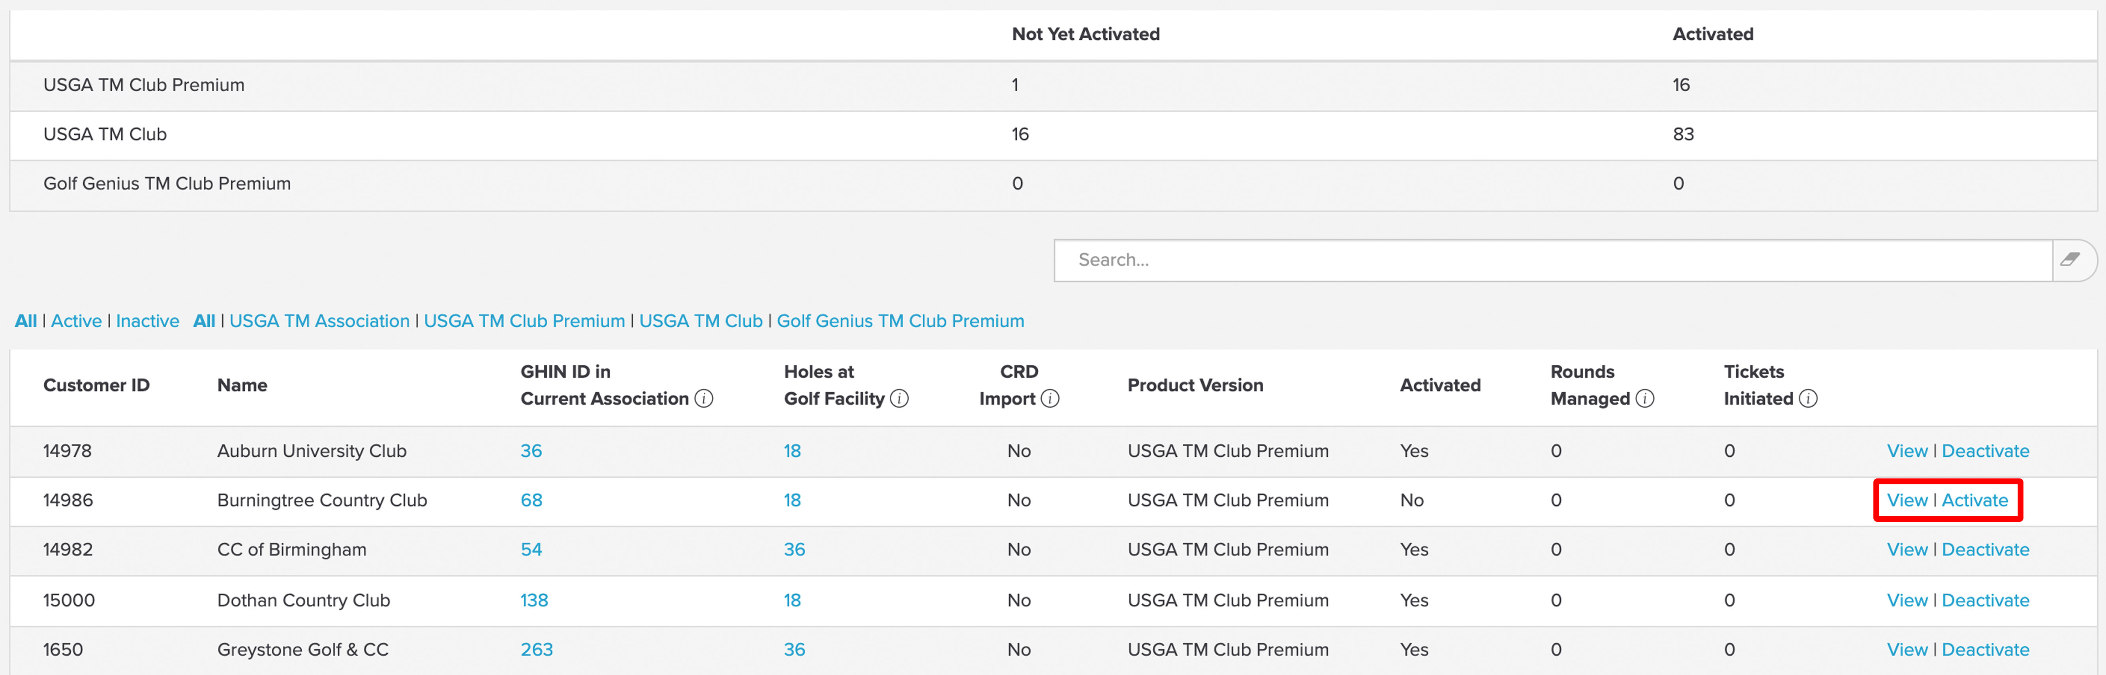
Task: Click customer ID 14986
Action: 68,500
